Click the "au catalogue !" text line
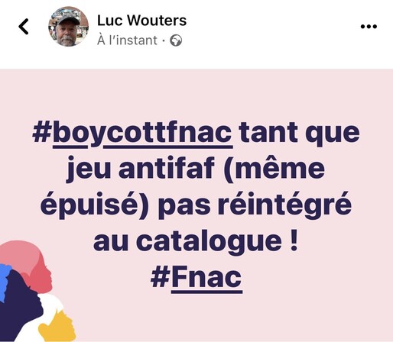The height and width of the screenshot is (342, 393). tap(196, 241)
